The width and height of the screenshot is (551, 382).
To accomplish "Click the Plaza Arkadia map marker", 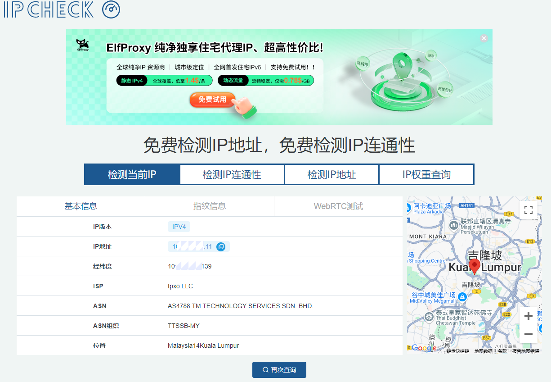I will (408, 208).
